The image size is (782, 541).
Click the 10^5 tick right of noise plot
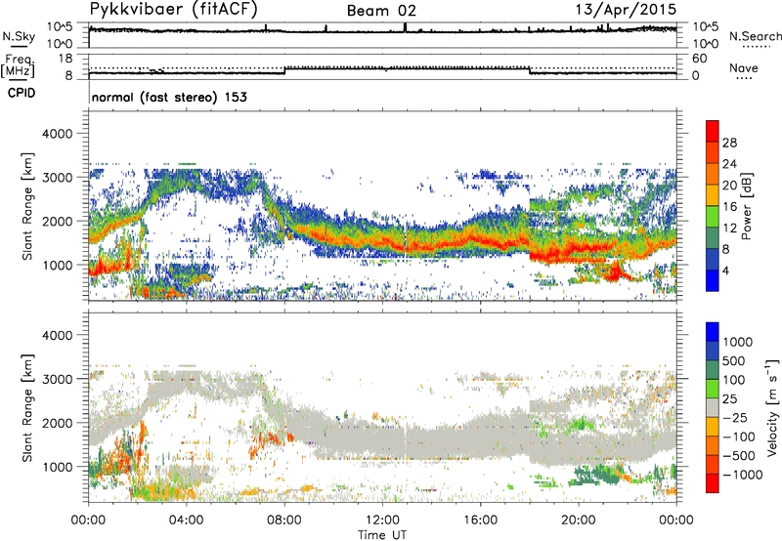click(705, 27)
